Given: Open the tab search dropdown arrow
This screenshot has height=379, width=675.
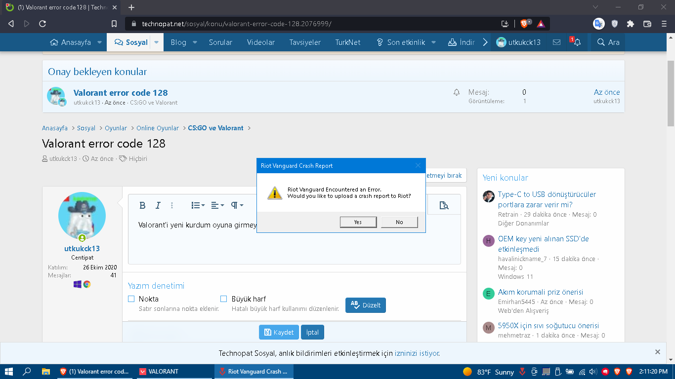Looking at the screenshot, I should point(595,7).
